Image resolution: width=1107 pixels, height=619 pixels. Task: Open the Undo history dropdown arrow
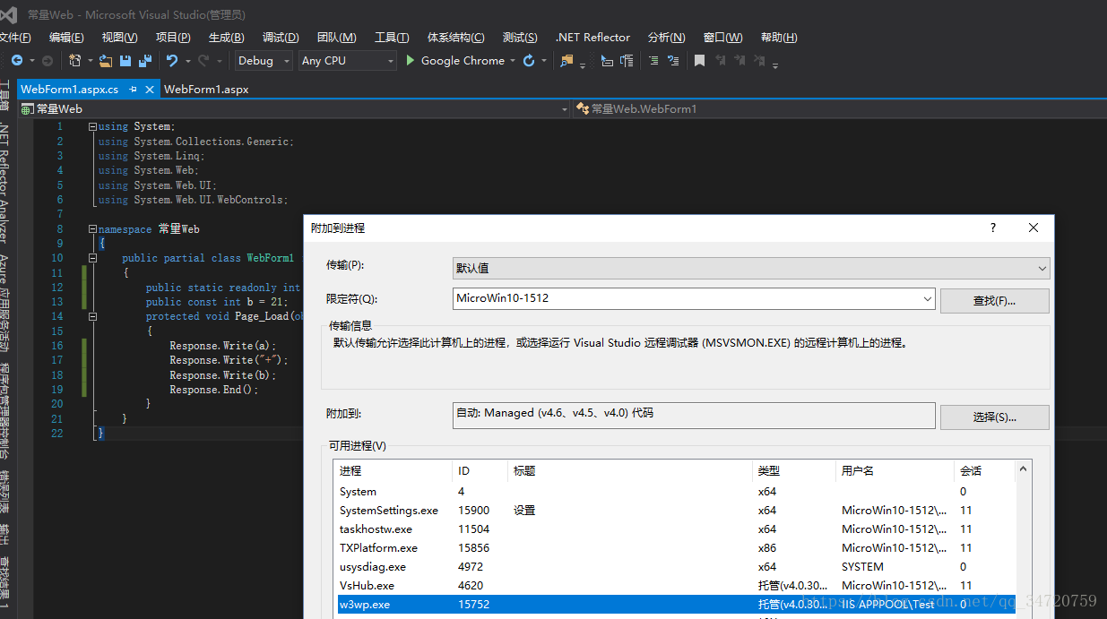187,60
